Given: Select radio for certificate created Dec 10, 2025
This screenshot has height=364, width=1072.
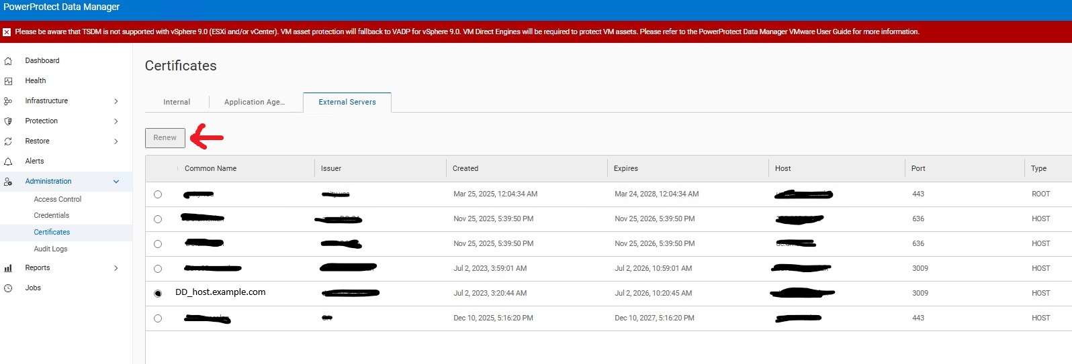Looking at the screenshot, I should tap(158, 318).
